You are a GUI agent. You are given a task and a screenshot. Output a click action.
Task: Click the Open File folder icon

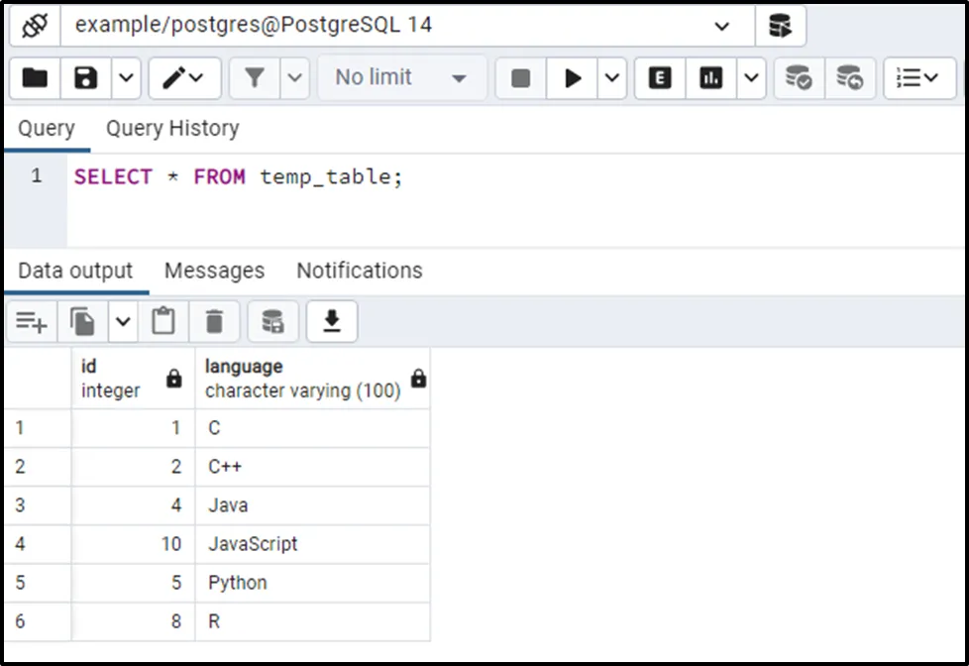click(x=36, y=77)
